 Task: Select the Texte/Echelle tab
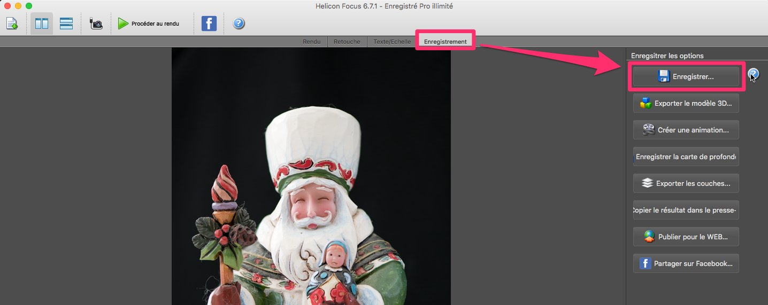click(392, 42)
